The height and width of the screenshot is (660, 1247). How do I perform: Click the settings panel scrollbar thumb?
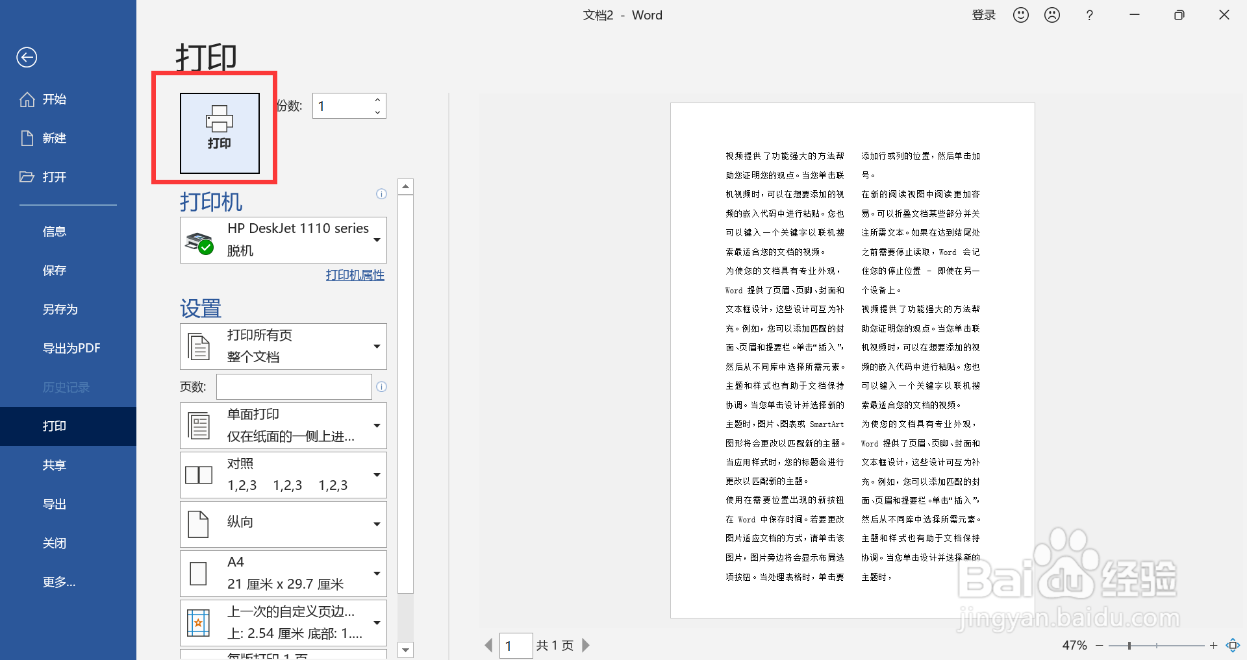[405, 395]
